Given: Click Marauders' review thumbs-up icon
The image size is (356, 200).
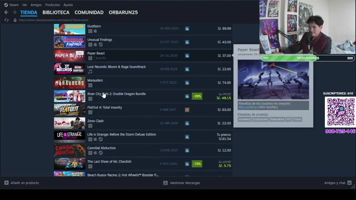Looking at the screenshot, I should click(187, 82).
